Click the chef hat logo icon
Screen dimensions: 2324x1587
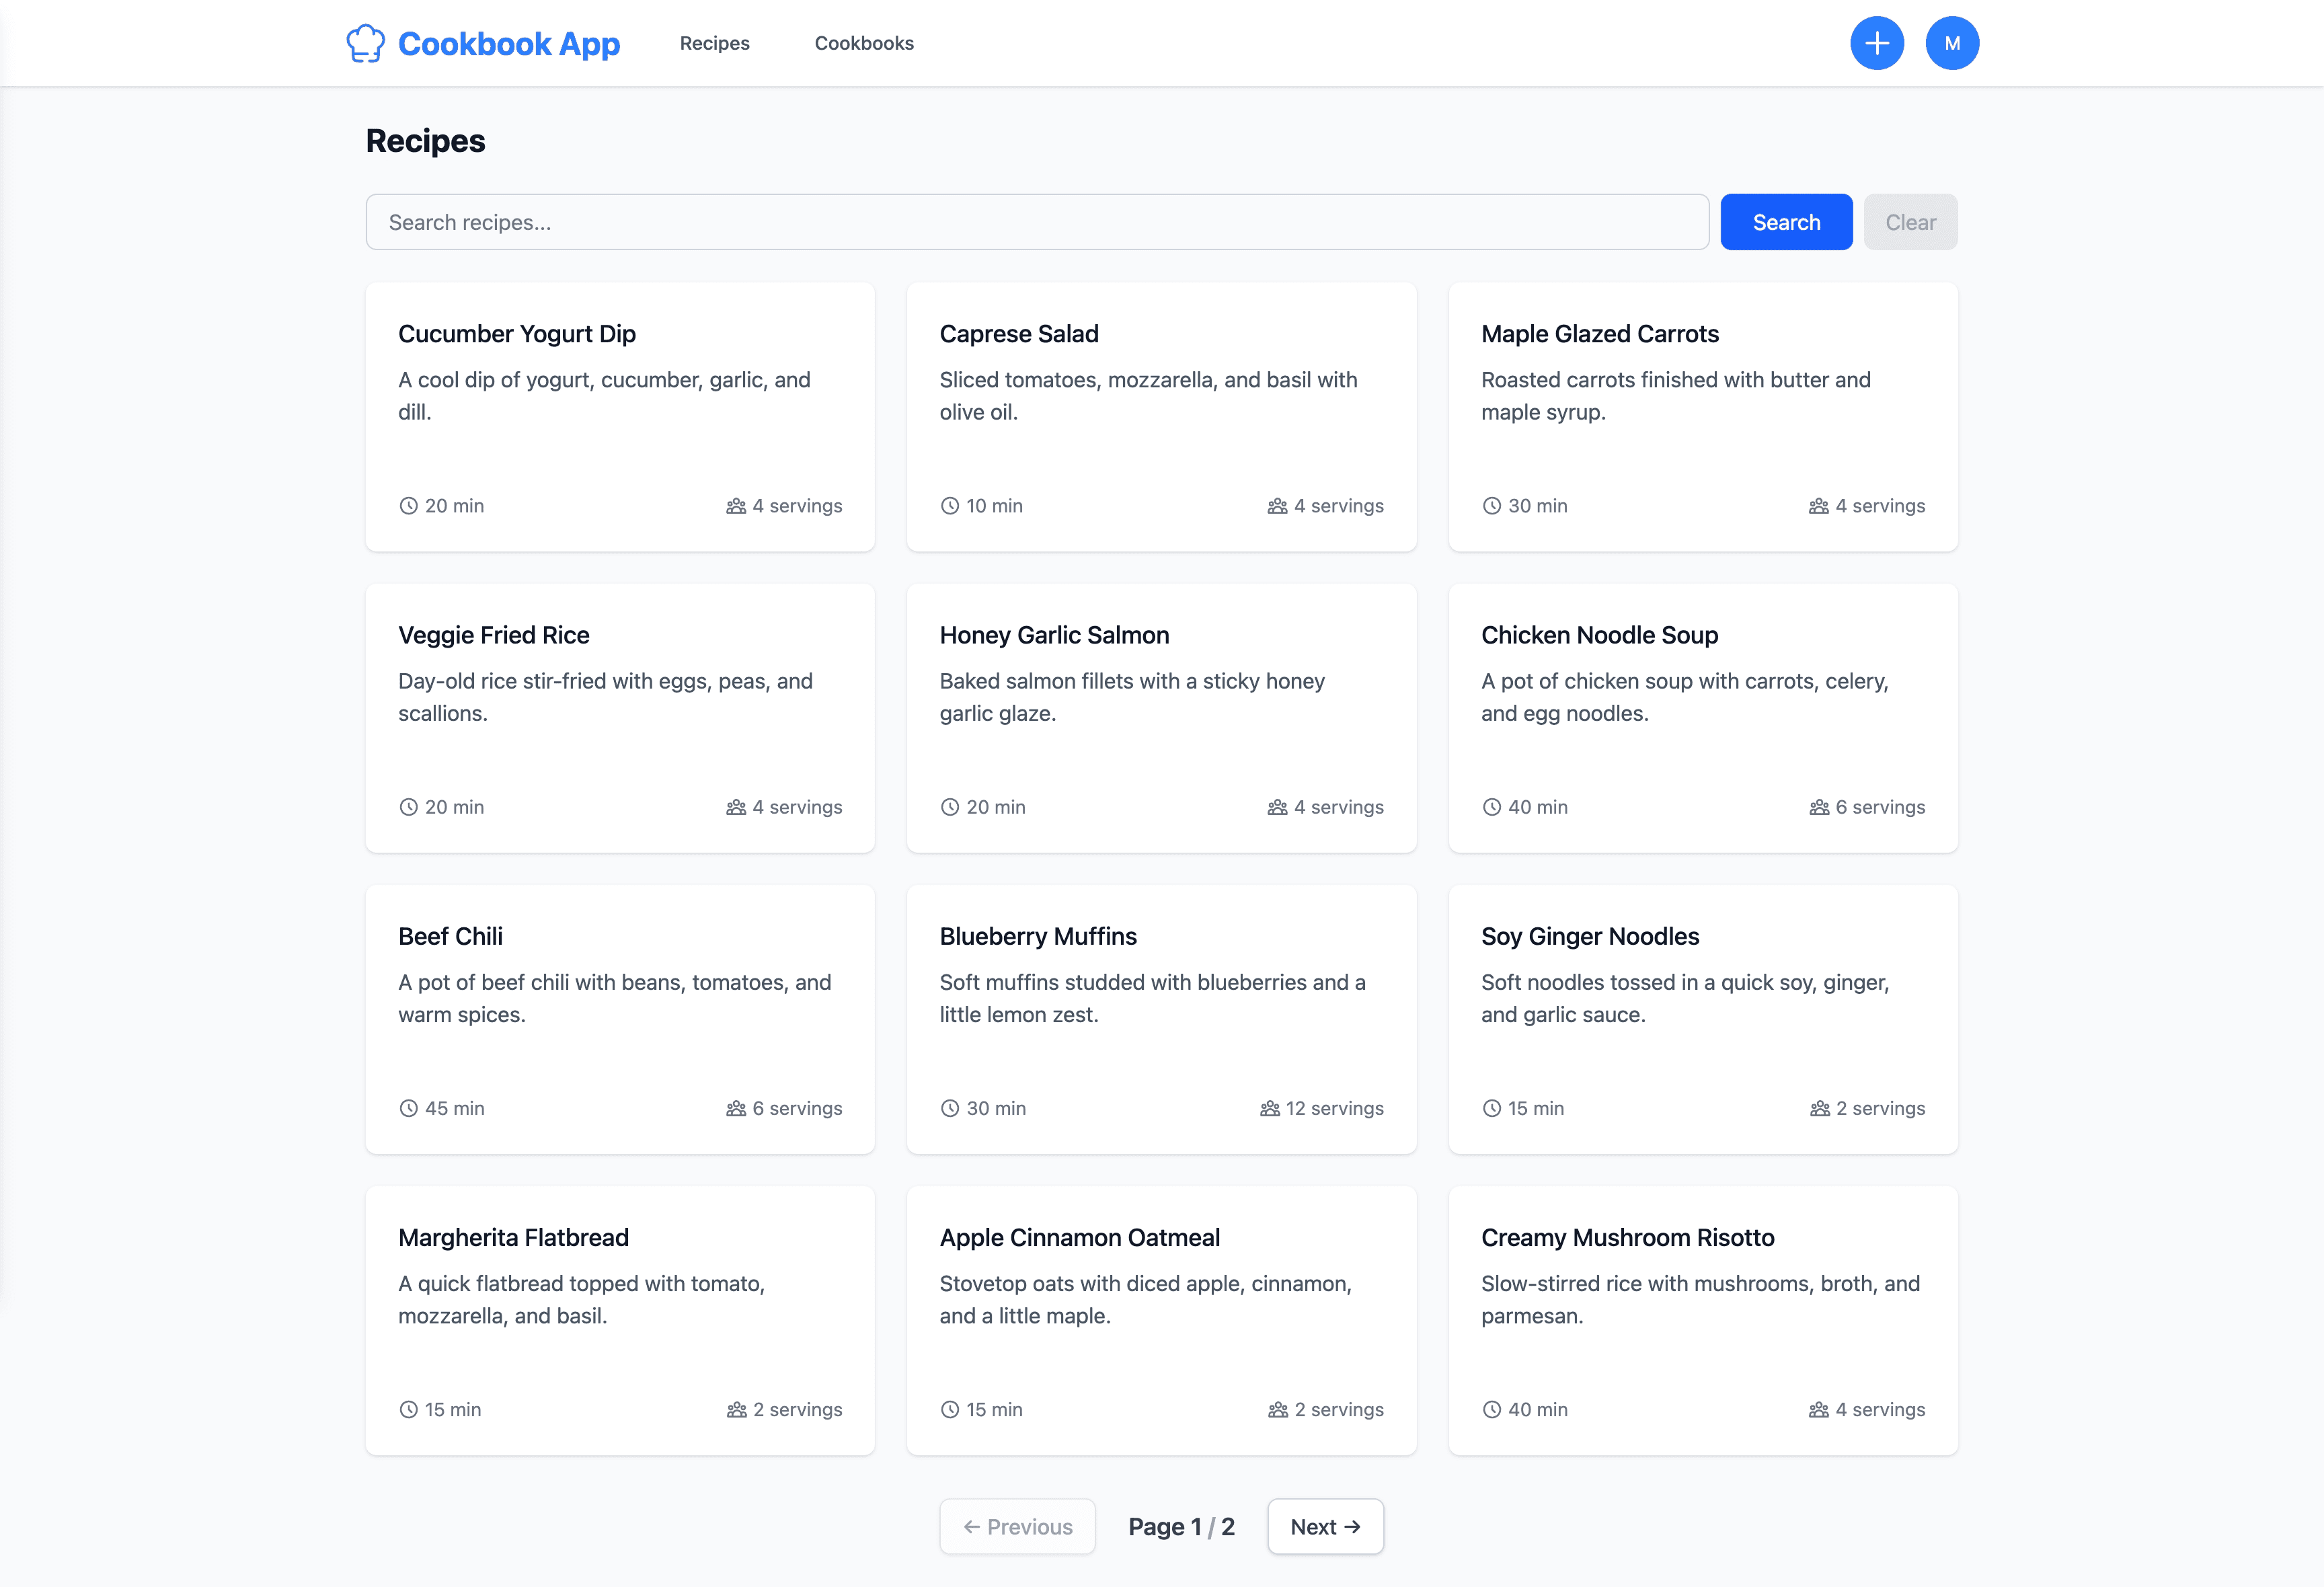[x=365, y=43]
